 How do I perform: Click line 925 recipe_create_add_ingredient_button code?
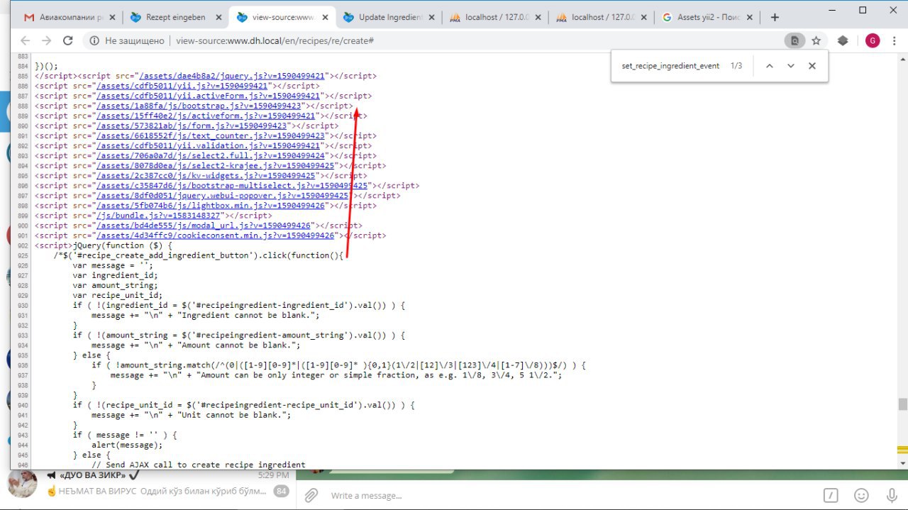(199, 255)
